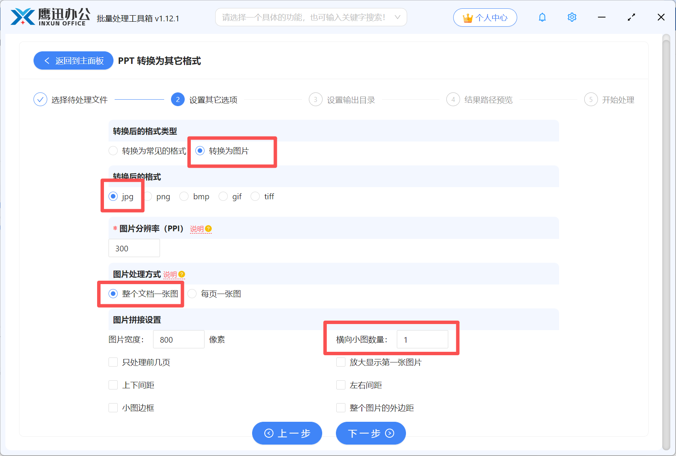Click the 下一步 button
Viewport: 676px width, 456px height.
tap(370, 433)
